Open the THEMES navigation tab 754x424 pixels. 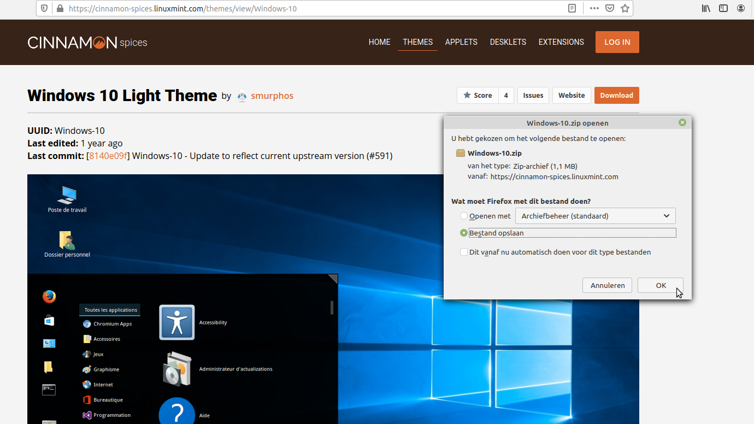pyautogui.click(x=417, y=42)
